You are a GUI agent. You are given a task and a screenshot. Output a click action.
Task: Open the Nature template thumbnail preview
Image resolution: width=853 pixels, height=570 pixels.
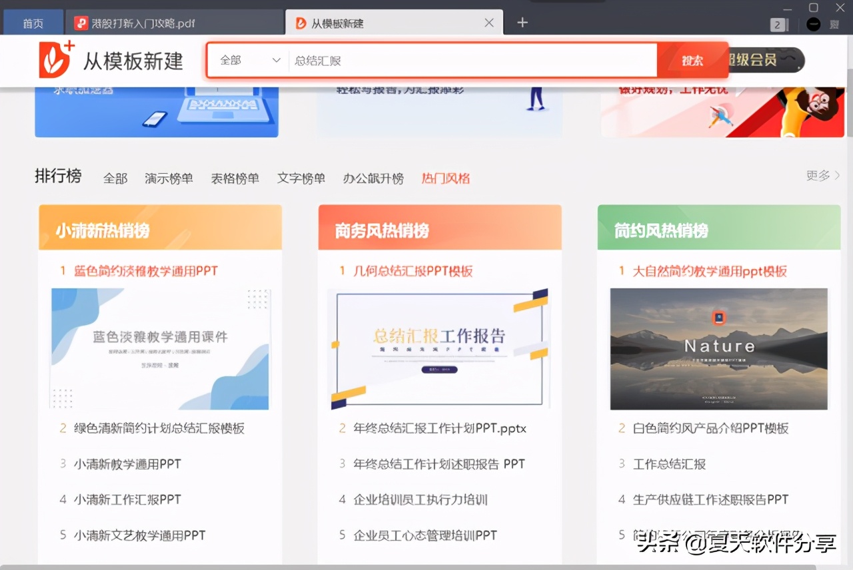(x=718, y=348)
